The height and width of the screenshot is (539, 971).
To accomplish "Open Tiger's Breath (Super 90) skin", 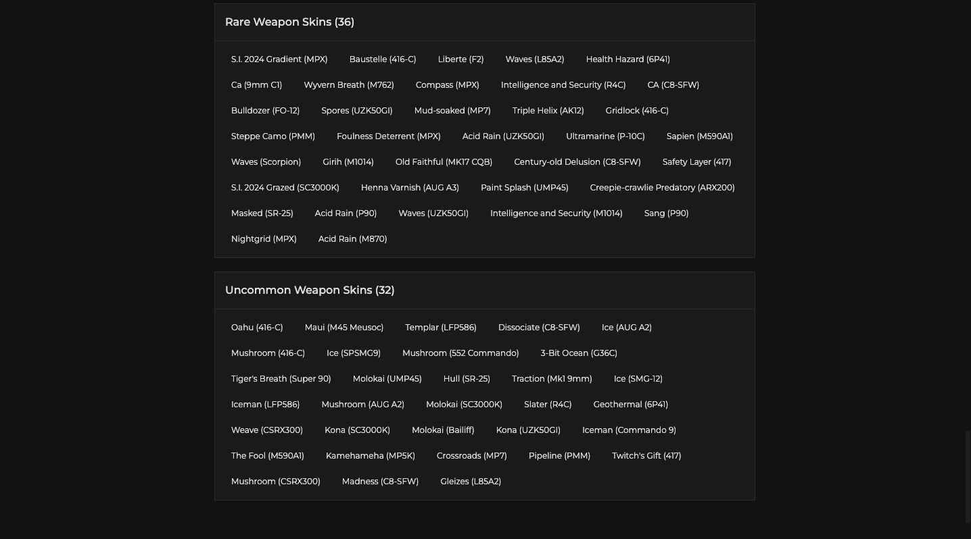I will click(x=281, y=379).
